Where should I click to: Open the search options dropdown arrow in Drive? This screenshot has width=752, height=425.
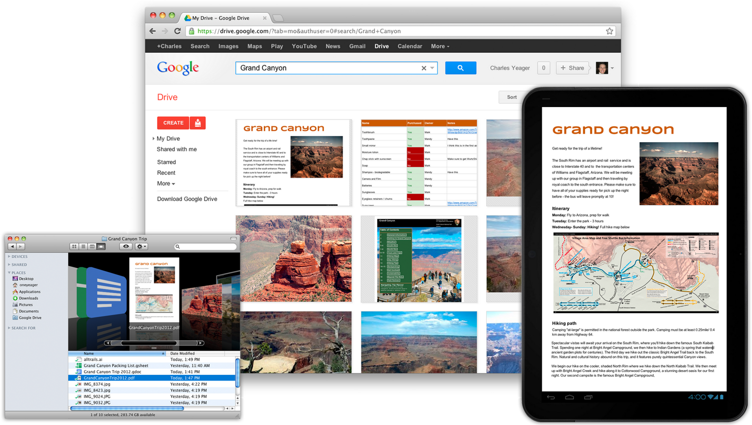tap(432, 68)
